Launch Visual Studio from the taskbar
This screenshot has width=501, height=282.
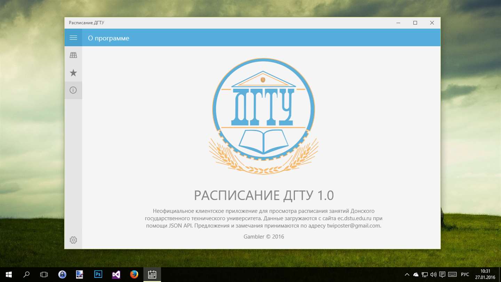(116, 274)
